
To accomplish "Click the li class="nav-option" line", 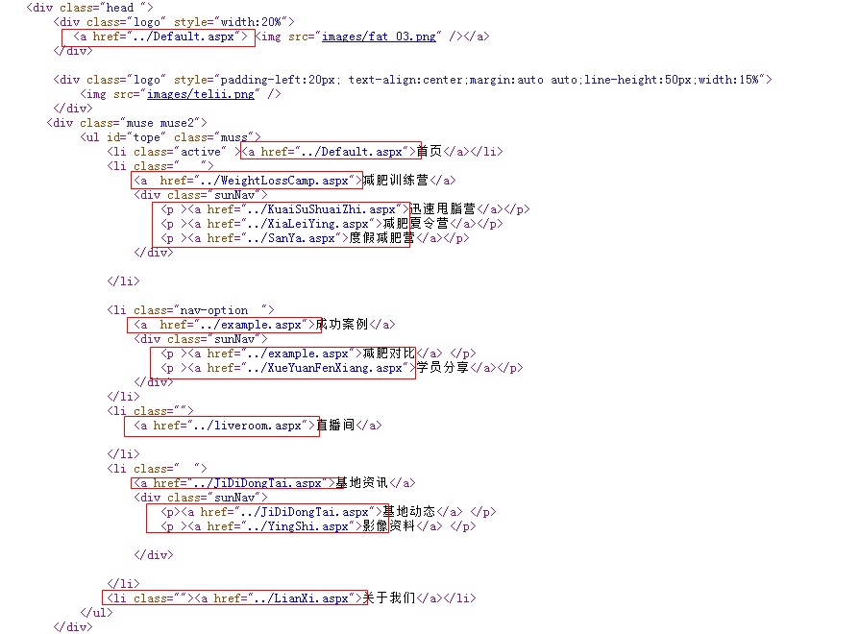I will coord(190,310).
